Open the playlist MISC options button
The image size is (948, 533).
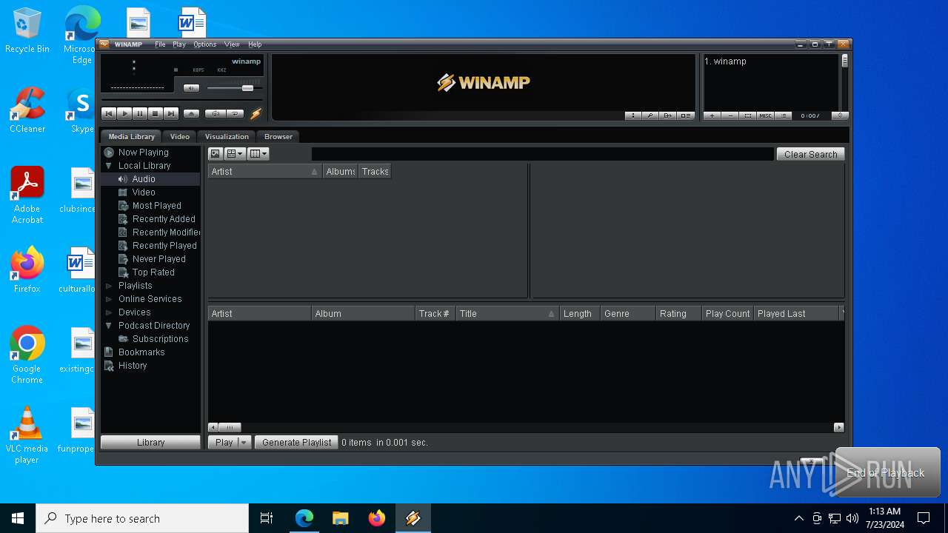click(x=766, y=115)
